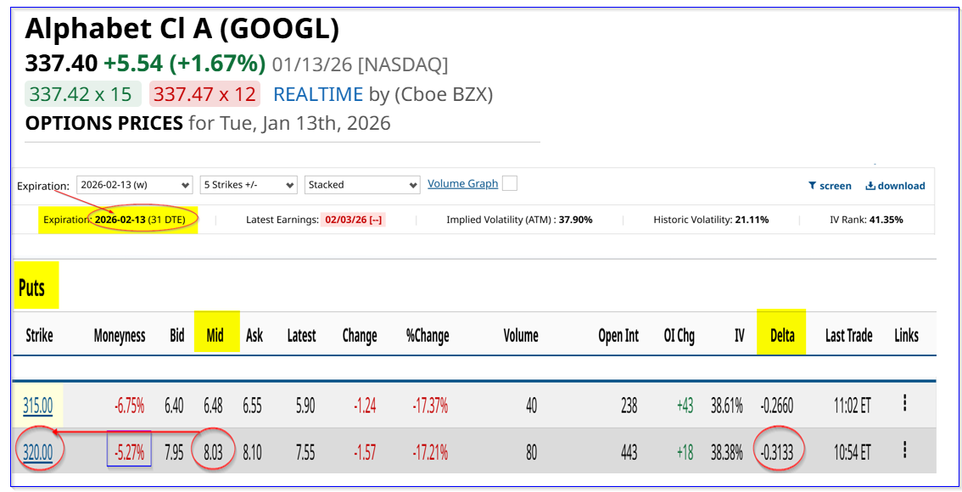Sort by the Open Int column header
This screenshot has width=962, height=492.
618,336
